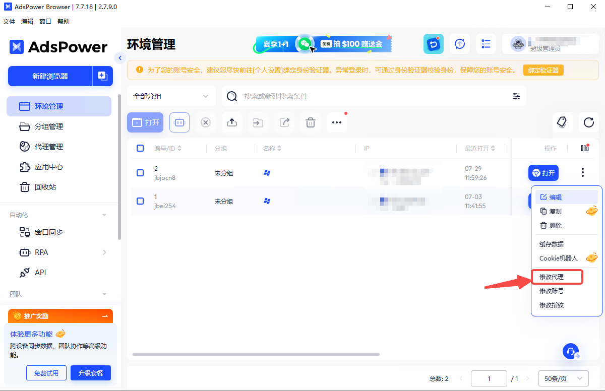The image size is (605, 391).
Task: Open the 50条/页 page size dropdown
Action: coord(563,378)
